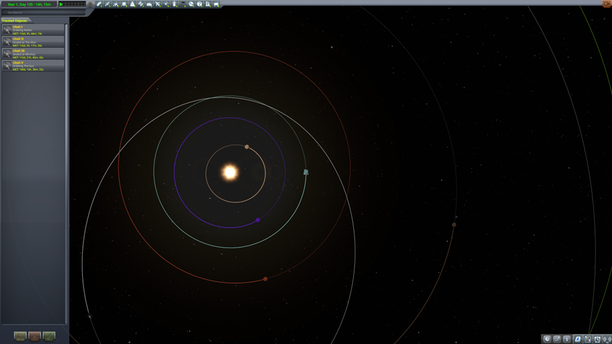Image resolution: width=612 pixels, height=344 pixels.
Task: Click the asteroid space object filter icon
Action: 191,4
